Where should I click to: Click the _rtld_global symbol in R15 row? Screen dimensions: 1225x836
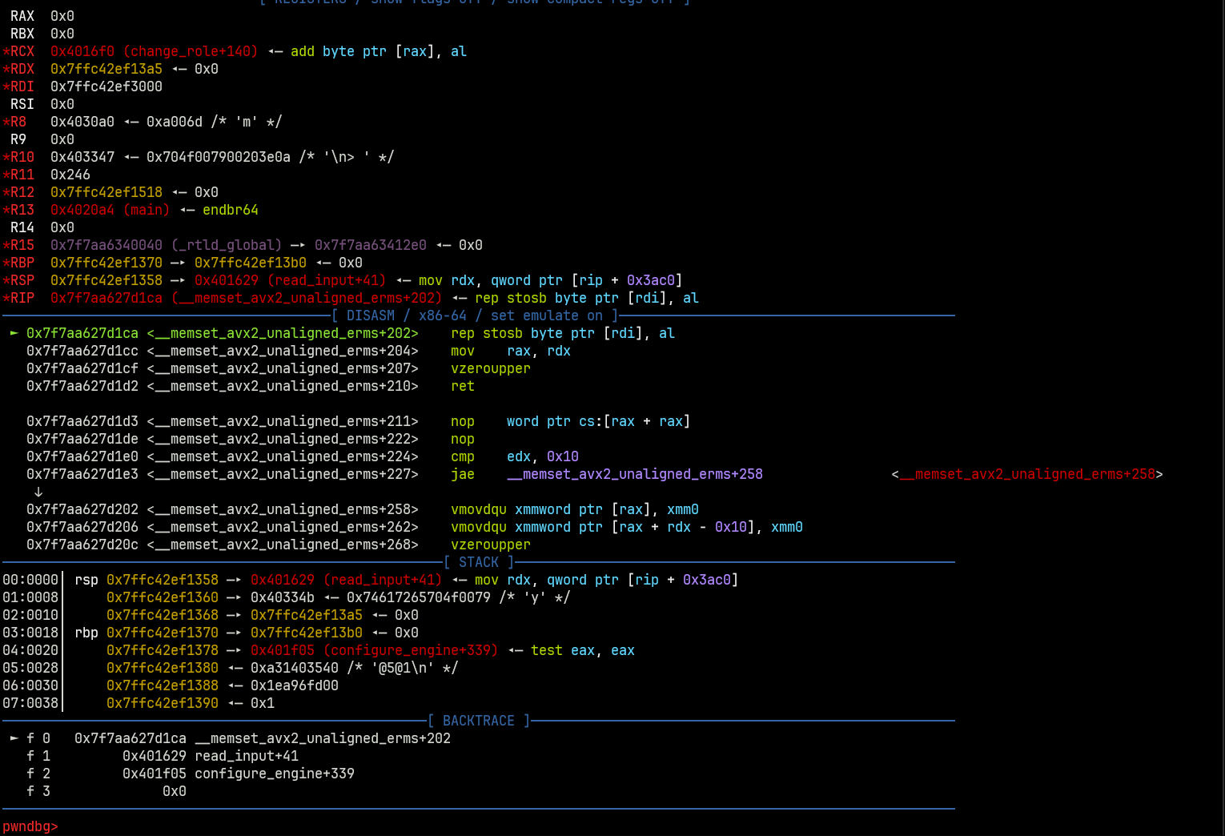click(227, 245)
